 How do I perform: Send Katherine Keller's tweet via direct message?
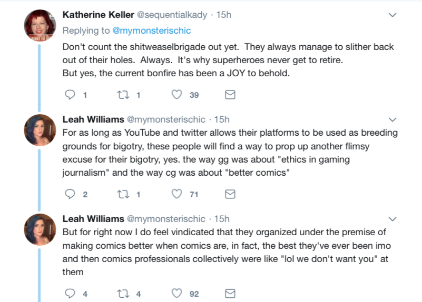[x=230, y=95]
